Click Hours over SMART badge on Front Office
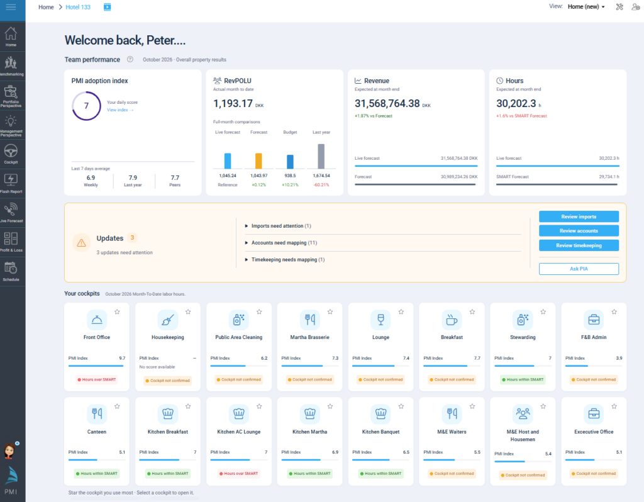This screenshot has width=644, height=502. pyautogui.click(x=97, y=379)
